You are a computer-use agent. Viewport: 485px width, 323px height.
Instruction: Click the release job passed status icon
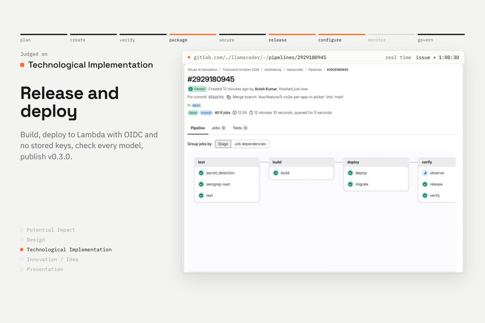425,184
